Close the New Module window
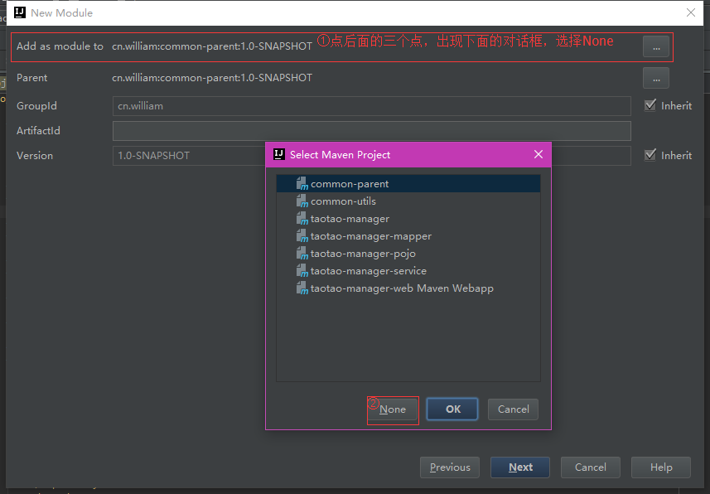 click(690, 12)
